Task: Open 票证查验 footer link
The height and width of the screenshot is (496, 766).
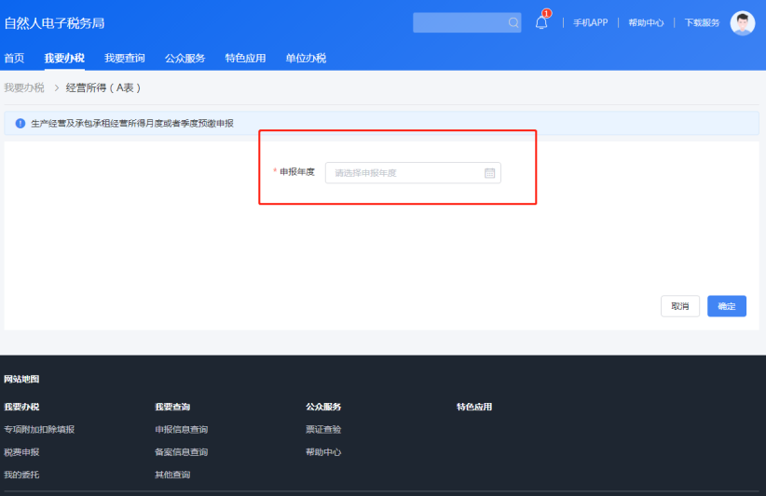Action: [x=323, y=429]
